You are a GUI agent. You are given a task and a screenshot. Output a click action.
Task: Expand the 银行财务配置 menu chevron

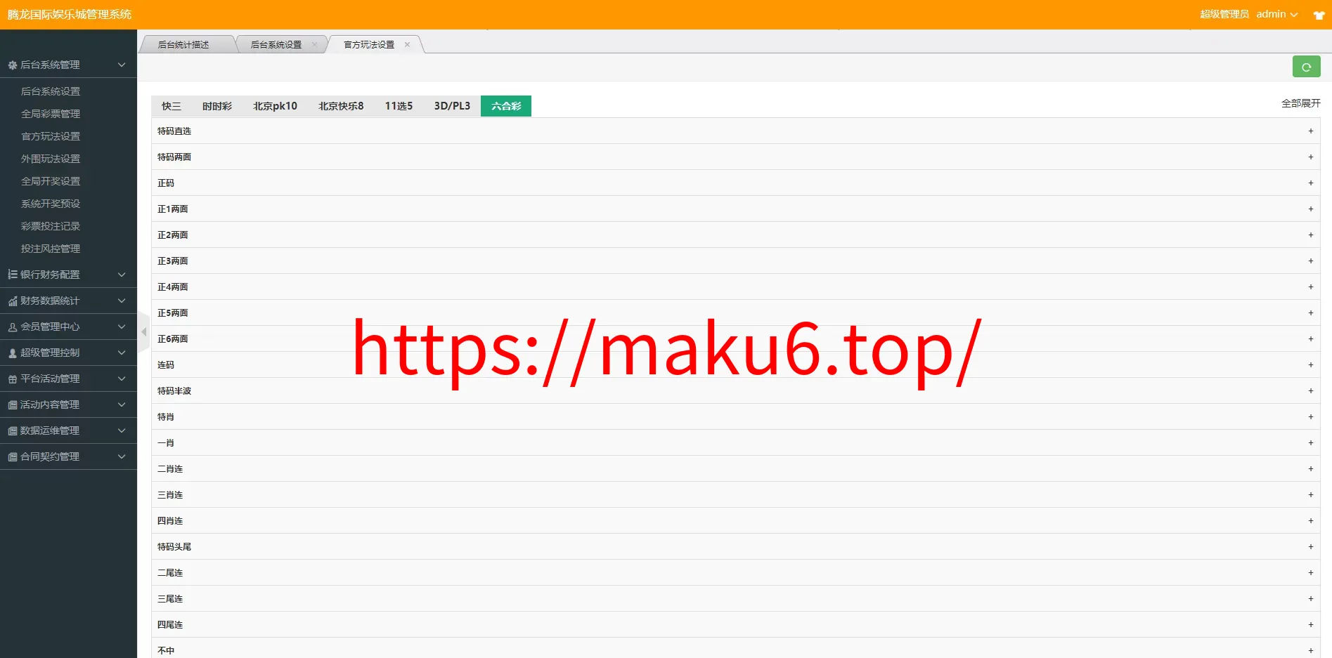(122, 275)
